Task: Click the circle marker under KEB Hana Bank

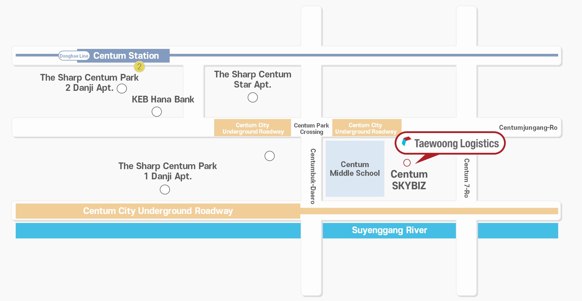Action: (156, 112)
